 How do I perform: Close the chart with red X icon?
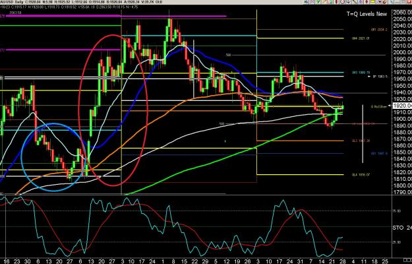click(409, 2)
